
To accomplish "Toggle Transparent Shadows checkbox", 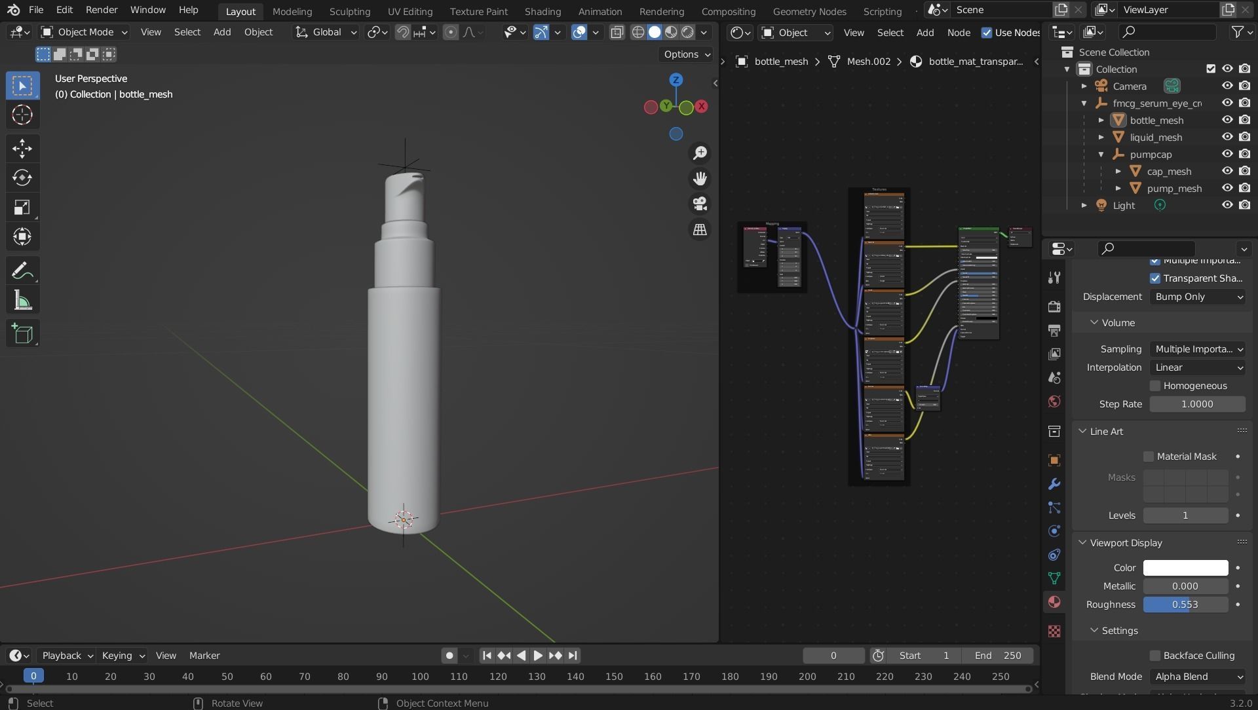I will click(1155, 278).
